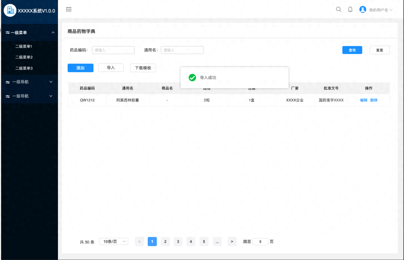Click the 药品编码 column header
Image resolution: width=404 pixels, height=260 pixels.
pyautogui.click(x=87, y=88)
